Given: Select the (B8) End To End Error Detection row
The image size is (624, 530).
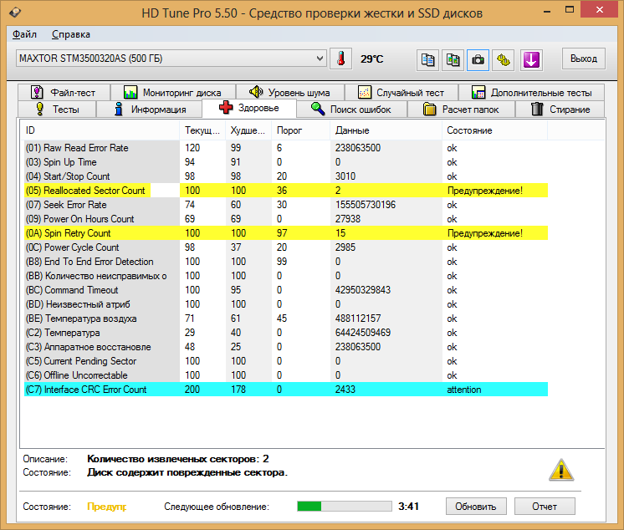Looking at the screenshot, I should click(286, 262).
